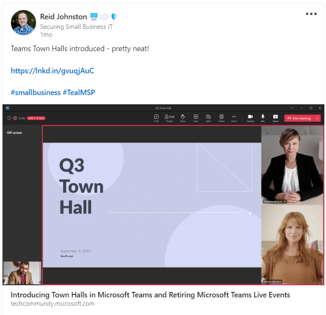Click the End meeting button
Viewport: 326px width, 315px height.
pyautogui.click(x=299, y=118)
